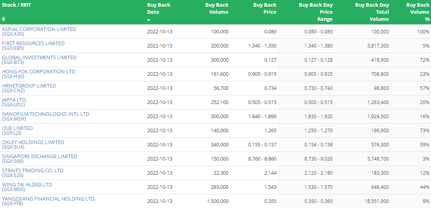Select Wing Tai volume percent 44%
This screenshot has width=431, height=208.
425,187
